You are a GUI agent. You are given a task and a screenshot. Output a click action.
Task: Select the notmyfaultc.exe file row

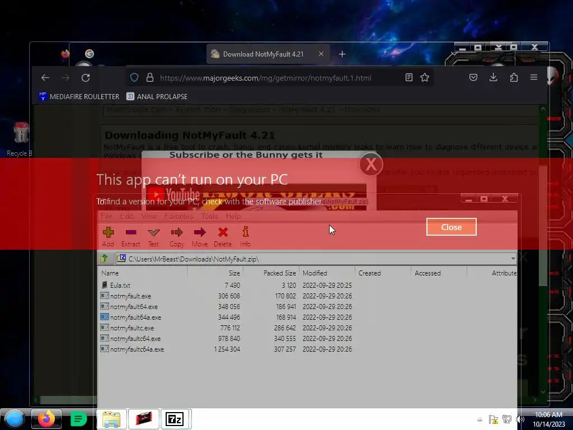coord(226,328)
